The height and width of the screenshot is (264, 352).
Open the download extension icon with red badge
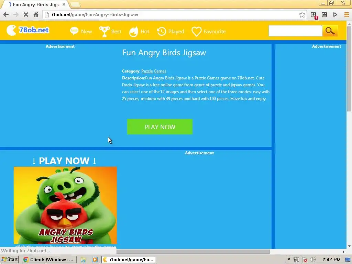point(314,15)
